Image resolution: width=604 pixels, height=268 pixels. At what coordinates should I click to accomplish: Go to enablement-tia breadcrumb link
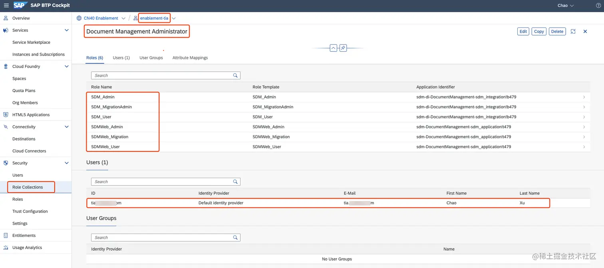[x=154, y=18]
